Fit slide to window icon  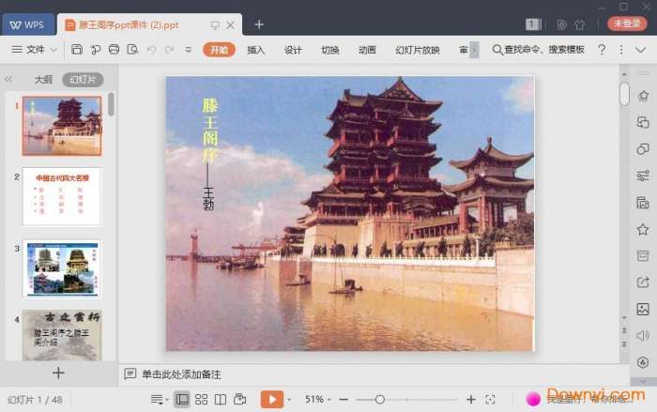coord(490,400)
